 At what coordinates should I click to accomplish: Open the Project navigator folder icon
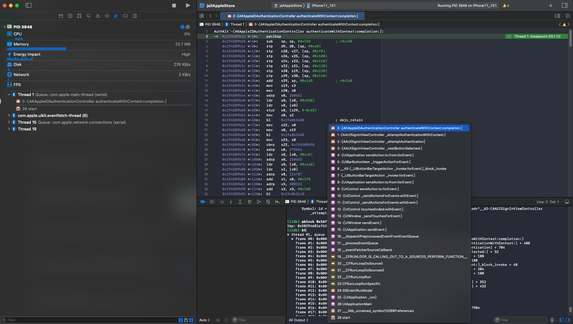(61, 16)
